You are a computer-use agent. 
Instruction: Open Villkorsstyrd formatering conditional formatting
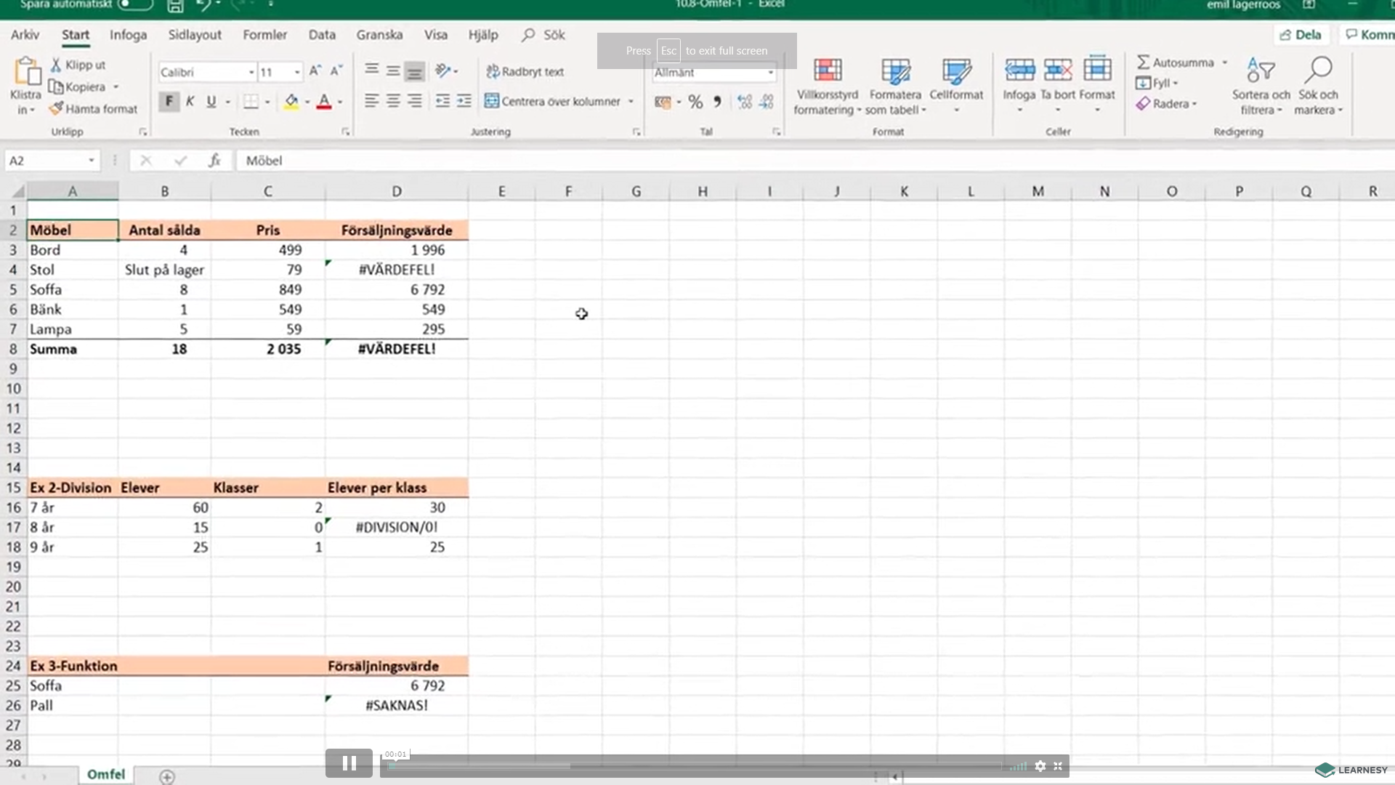pos(828,86)
